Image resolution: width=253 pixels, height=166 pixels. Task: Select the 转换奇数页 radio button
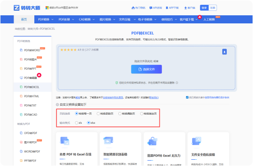(x=98, y=114)
